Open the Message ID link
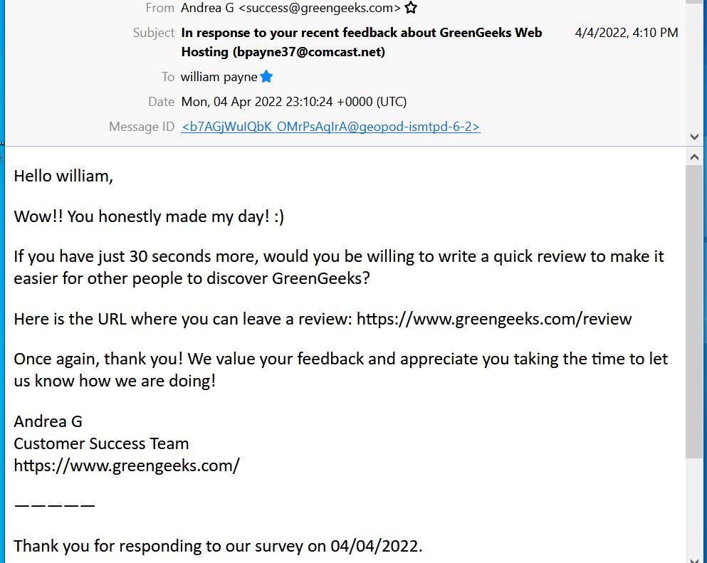 (330, 127)
